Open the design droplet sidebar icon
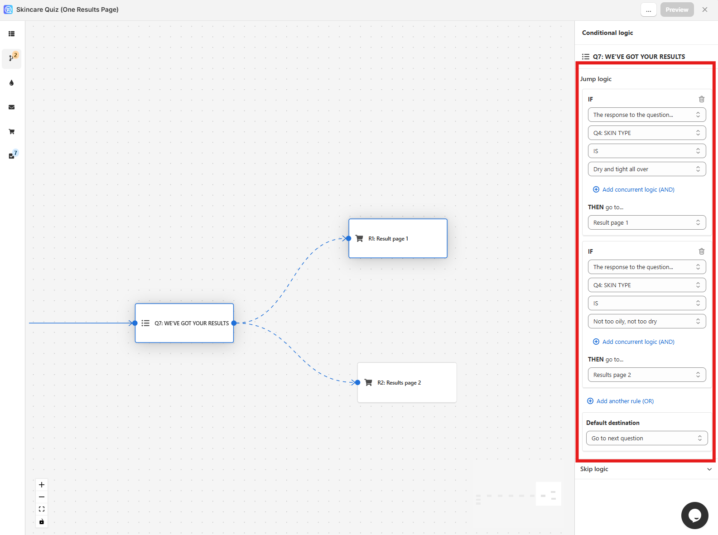 click(x=12, y=83)
